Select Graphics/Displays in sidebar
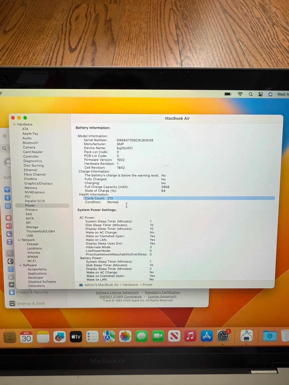Screen dimensions: 289x385 tap(39, 183)
